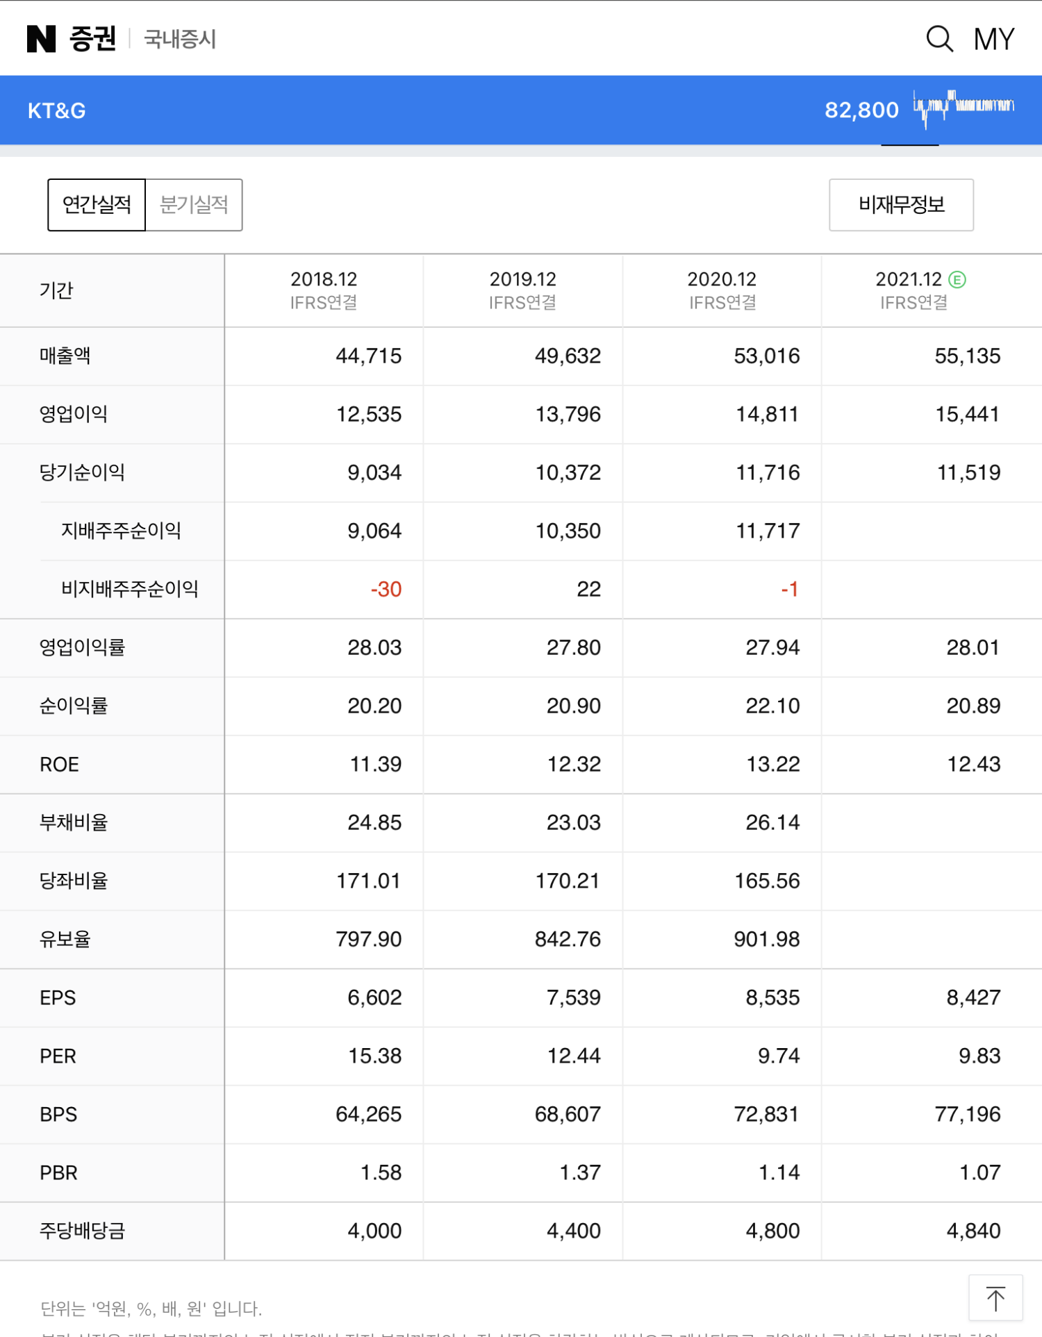Click the 비재무정보 button
The width and height of the screenshot is (1042, 1337).
point(901,205)
